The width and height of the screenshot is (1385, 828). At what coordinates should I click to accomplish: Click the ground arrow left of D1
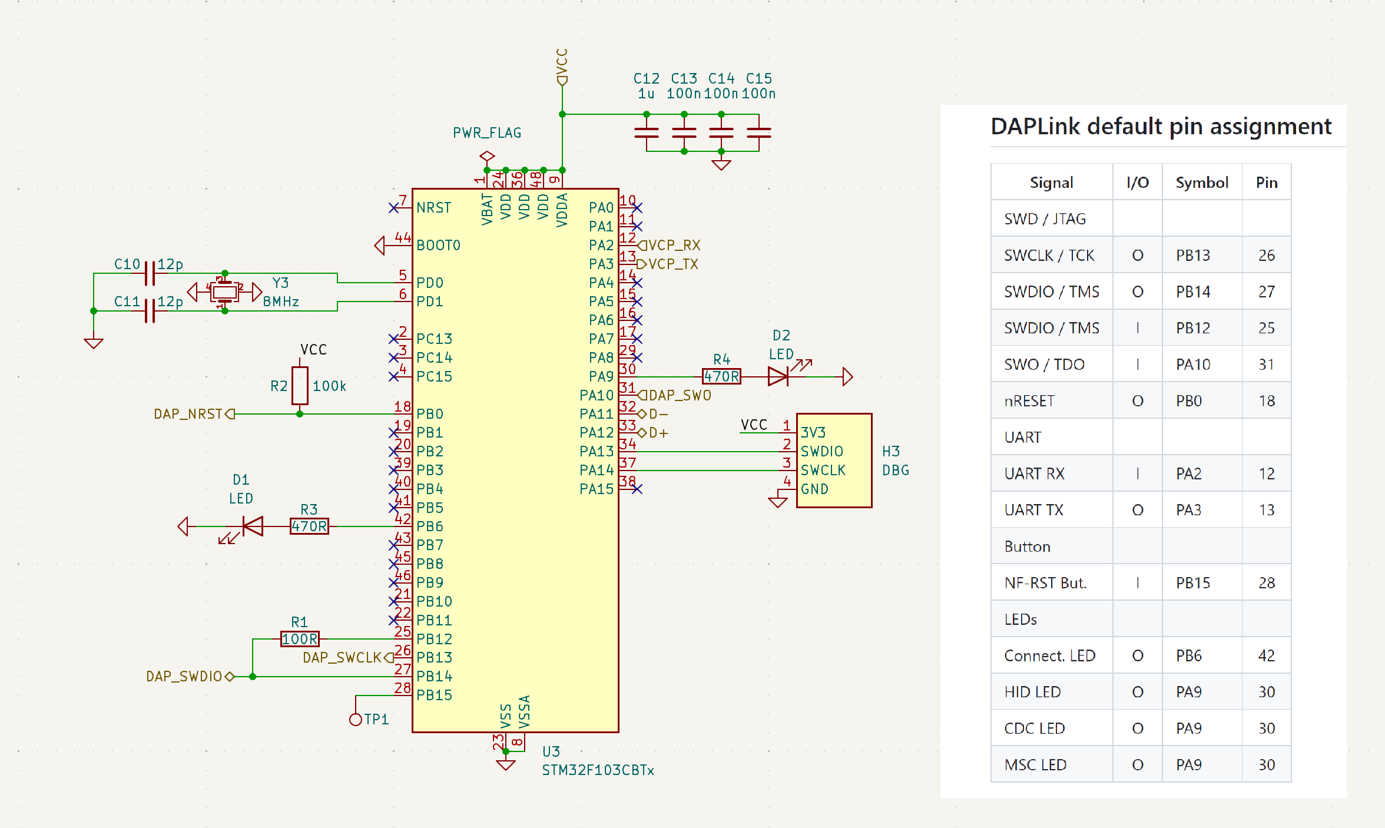[x=183, y=526]
